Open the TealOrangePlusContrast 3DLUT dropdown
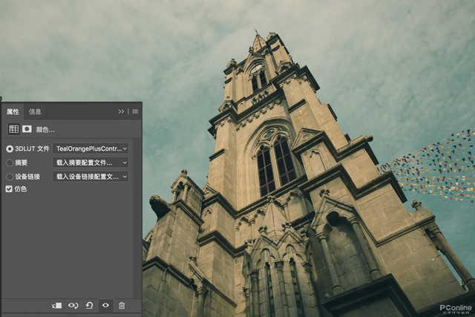Image resolution: width=475 pixels, height=317 pixels. [x=91, y=148]
